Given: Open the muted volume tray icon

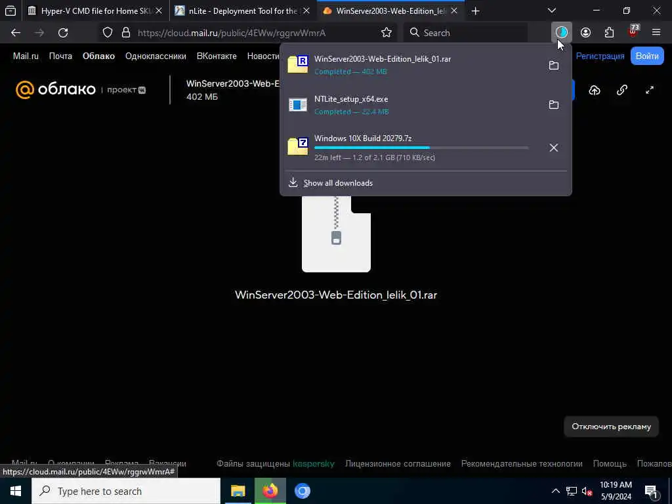Looking at the screenshot, I should pos(587,491).
